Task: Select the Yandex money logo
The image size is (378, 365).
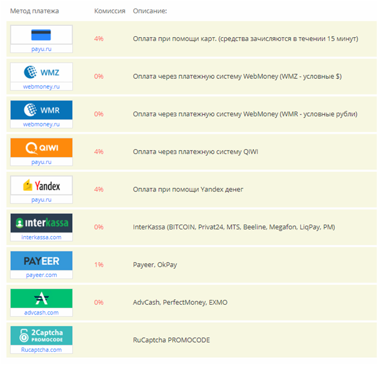Action: pos(41,186)
